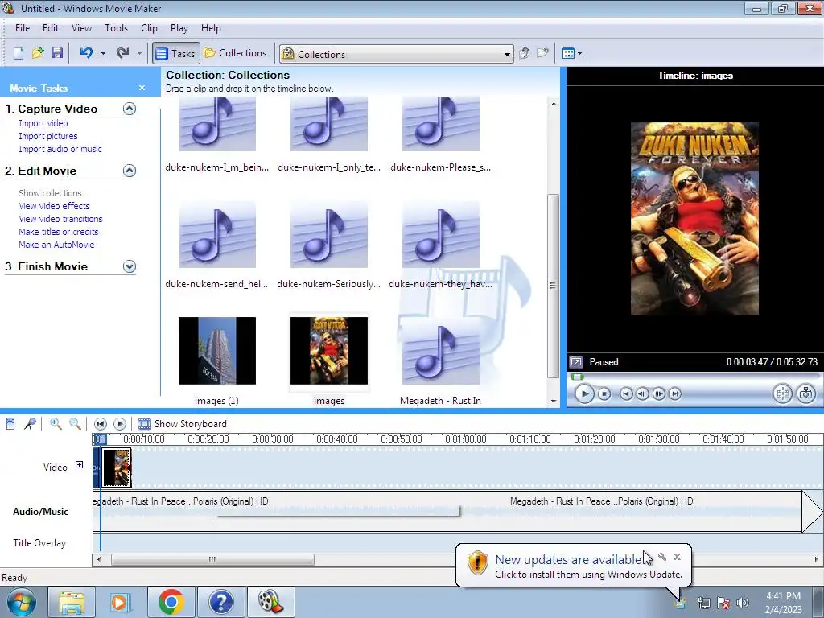Open the Clip menu
Image resolution: width=824 pixels, height=618 pixels.
(x=149, y=28)
